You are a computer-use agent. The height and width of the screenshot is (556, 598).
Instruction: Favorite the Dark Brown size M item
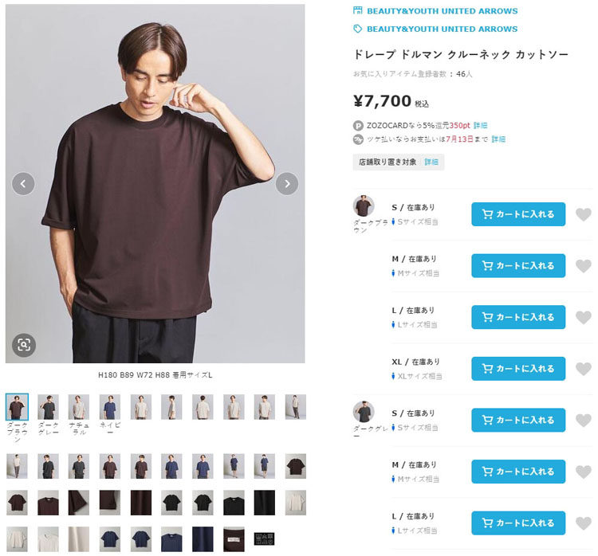click(x=584, y=266)
